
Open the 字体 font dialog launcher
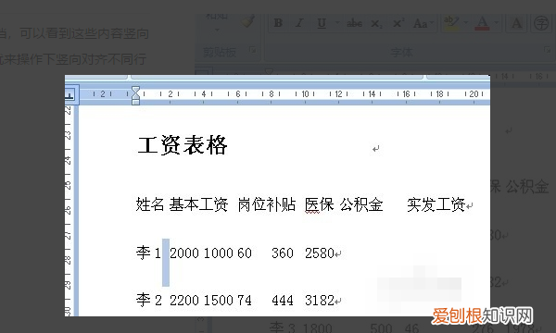coord(548,50)
